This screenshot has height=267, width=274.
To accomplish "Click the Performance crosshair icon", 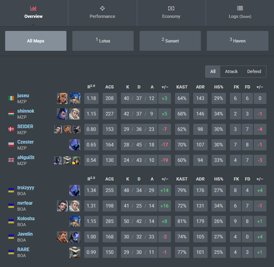I will click(x=102, y=8).
